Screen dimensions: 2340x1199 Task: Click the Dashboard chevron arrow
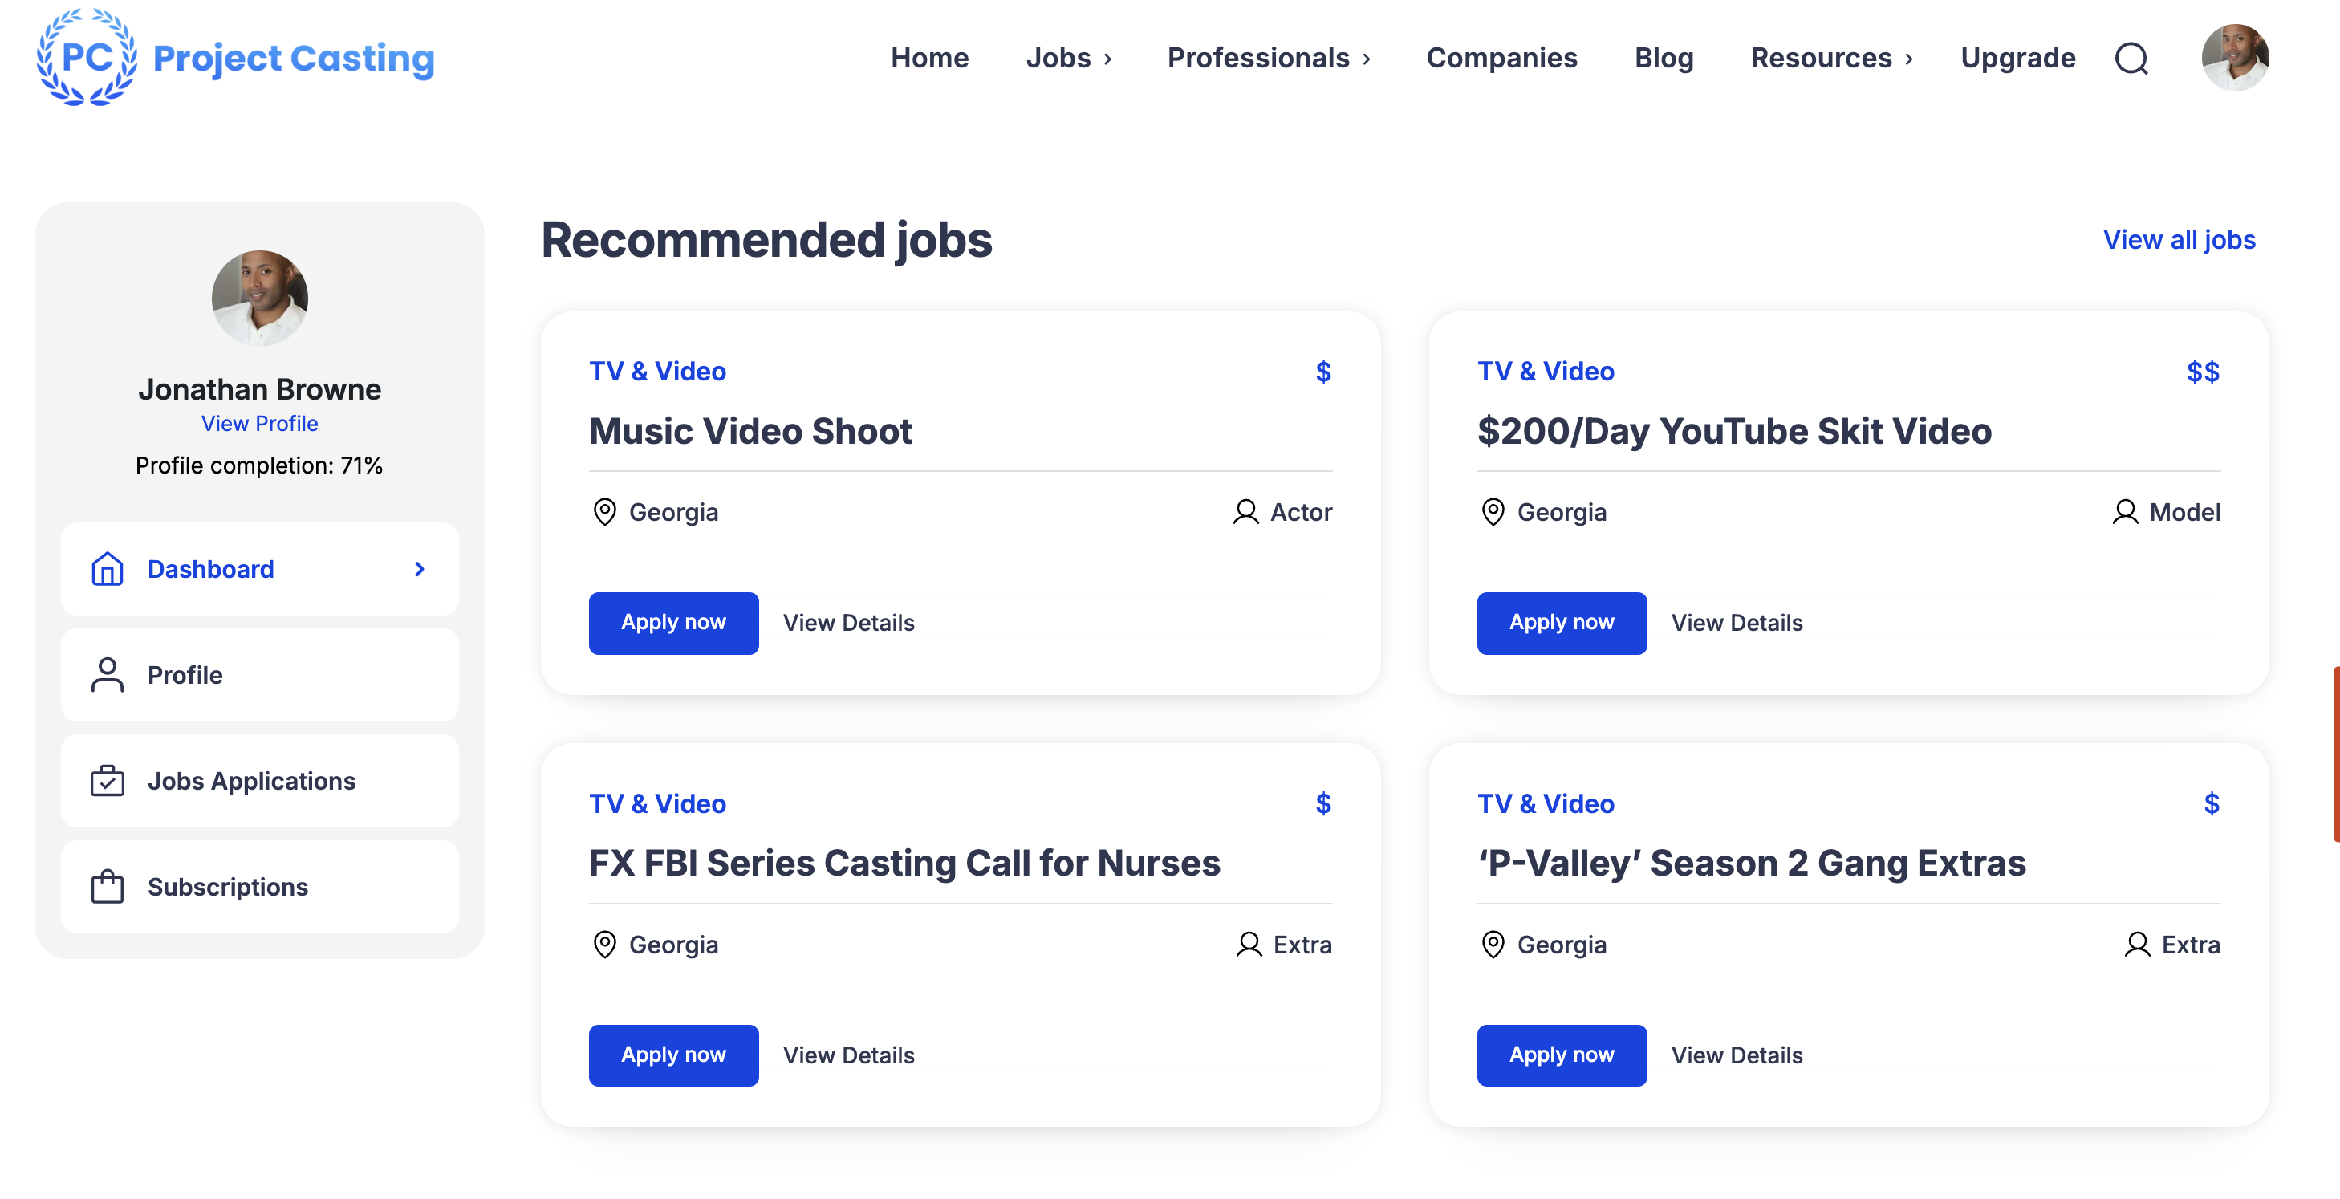pyautogui.click(x=419, y=569)
